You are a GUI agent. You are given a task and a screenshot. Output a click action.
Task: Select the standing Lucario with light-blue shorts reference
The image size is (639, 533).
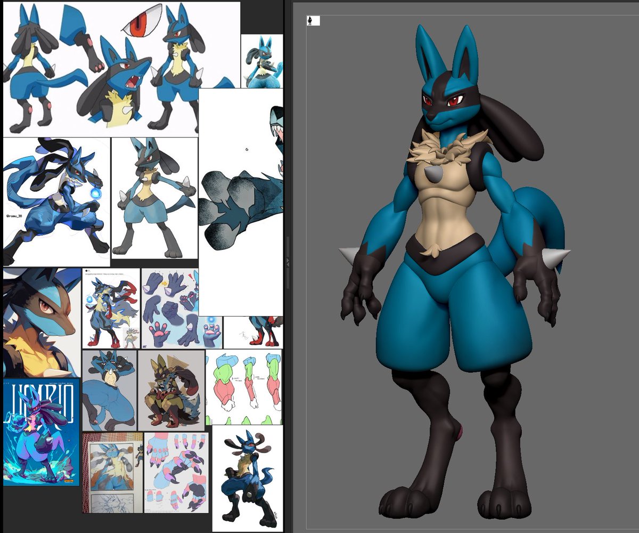(154, 198)
